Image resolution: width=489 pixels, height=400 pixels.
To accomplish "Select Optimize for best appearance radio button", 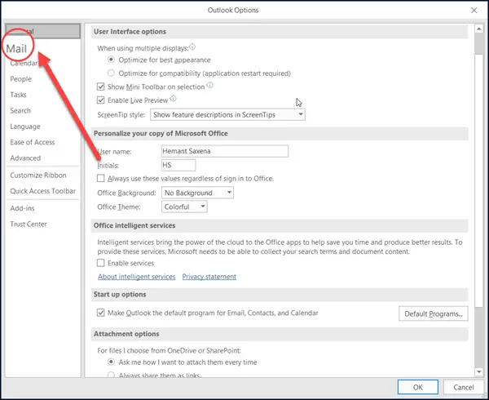I will coord(112,60).
